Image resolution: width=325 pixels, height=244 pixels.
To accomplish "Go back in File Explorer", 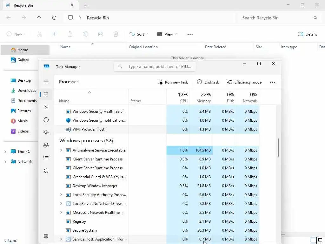I will pyautogui.click(x=9, y=18).
